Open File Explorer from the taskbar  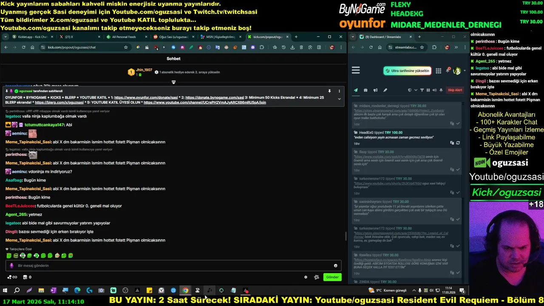tap(41, 291)
